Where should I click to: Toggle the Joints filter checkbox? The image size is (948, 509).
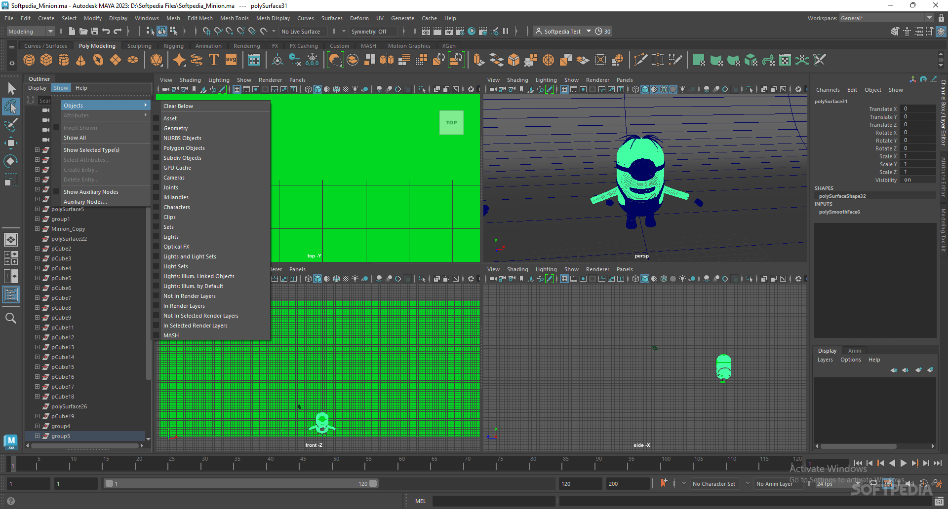156,187
